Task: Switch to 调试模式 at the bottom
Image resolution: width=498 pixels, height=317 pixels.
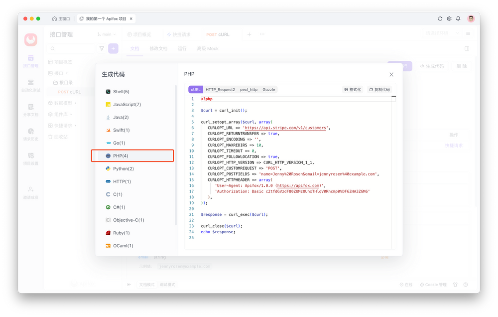Action: (x=167, y=284)
